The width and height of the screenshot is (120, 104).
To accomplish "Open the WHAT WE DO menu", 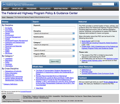I will (18, 9).
